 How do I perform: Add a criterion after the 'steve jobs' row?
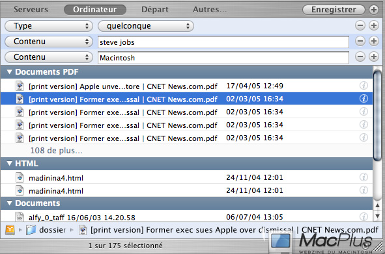(x=374, y=41)
